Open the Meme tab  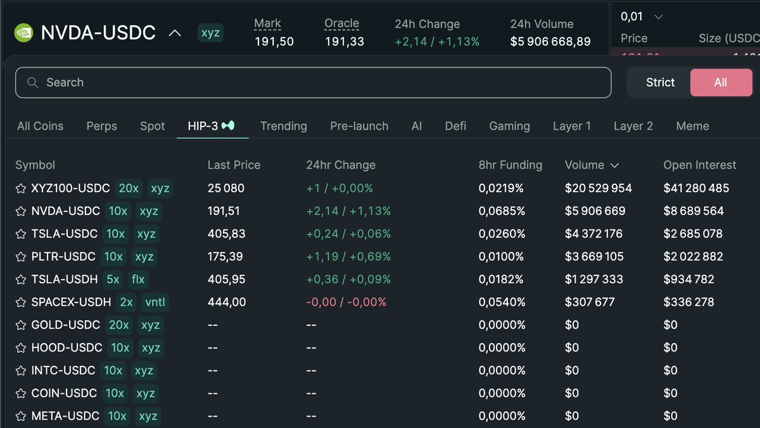[692, 126]
